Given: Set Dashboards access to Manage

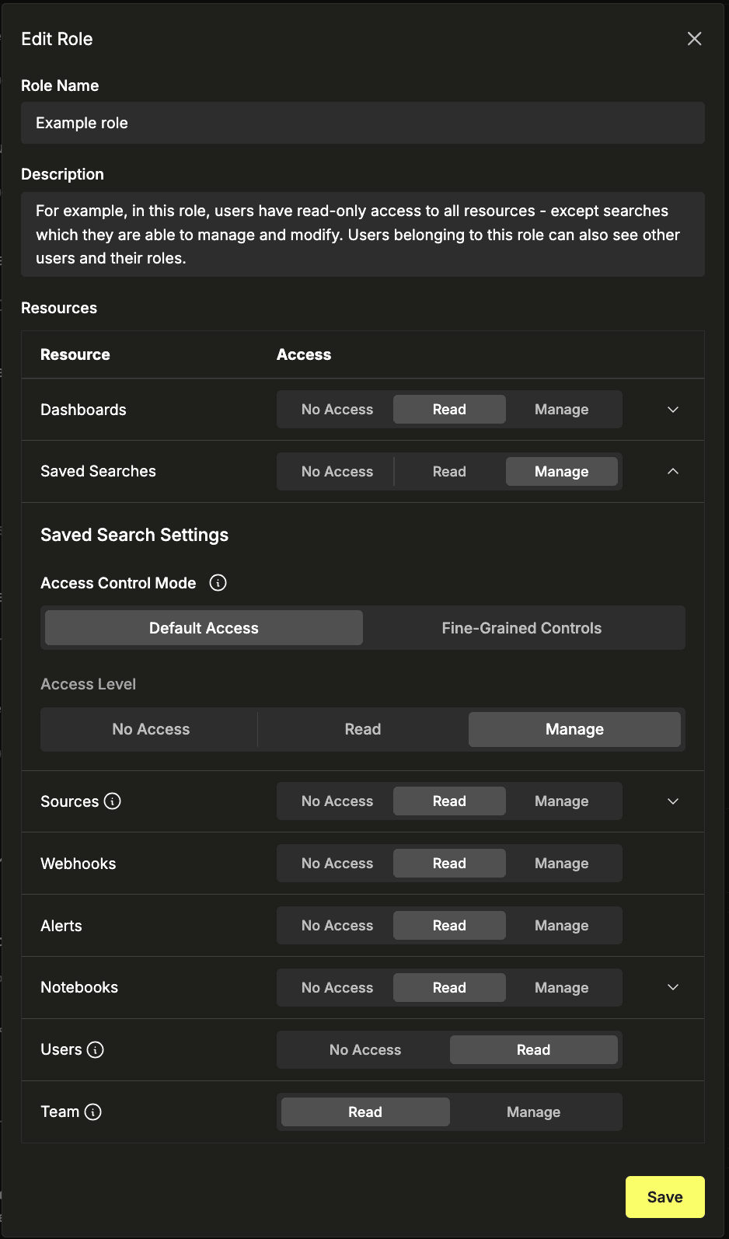Looking at the screenshot, I should click(x=561, y=410).
